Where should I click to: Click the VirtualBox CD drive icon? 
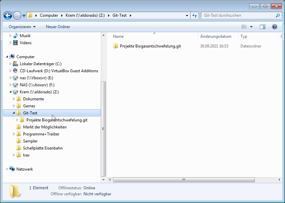click(15, 71)
